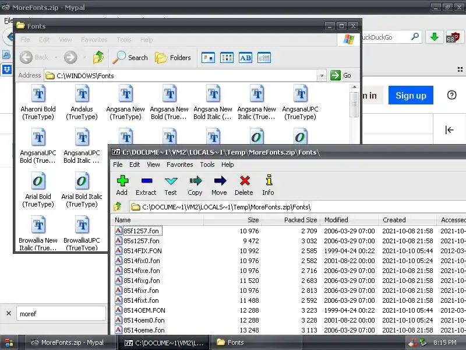Click the Go button next to address bar
Viewport: 466px width, 350px height.
(x=341, y=75)
